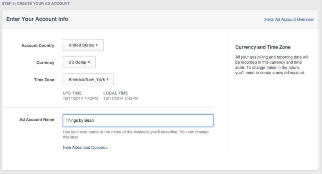322x174 pixels.
Task: Click the up-down arrows beside US Dollar
Action: 89,62
